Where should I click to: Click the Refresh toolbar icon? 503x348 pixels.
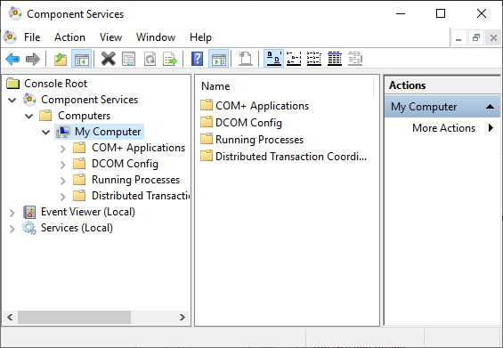150,59
